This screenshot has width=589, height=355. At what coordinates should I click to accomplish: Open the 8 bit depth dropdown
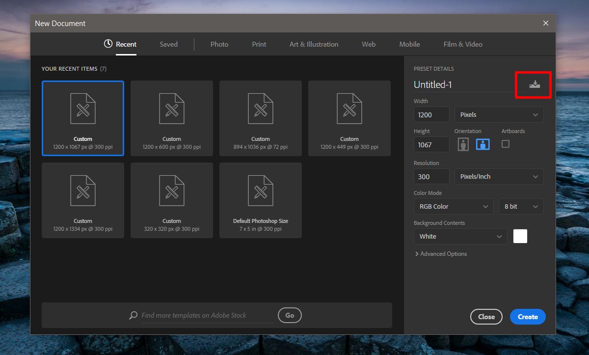[520, 206]
